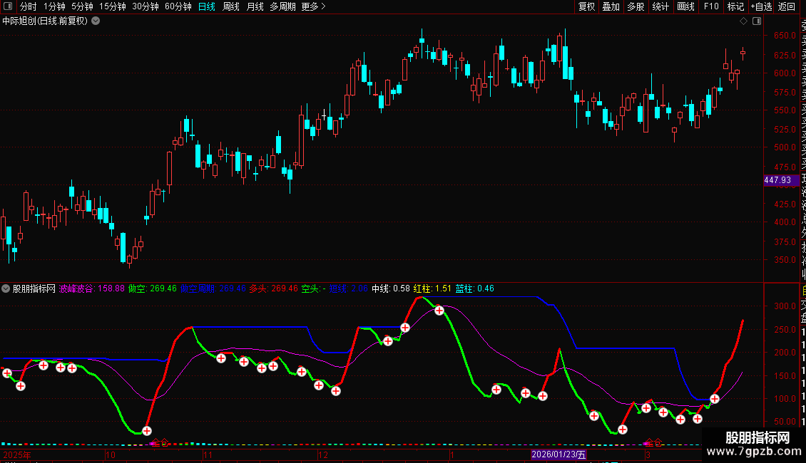Switch to 15分钟 period
Screen dimensions: 806x463
pyautogui.click(x=113, y=6)
